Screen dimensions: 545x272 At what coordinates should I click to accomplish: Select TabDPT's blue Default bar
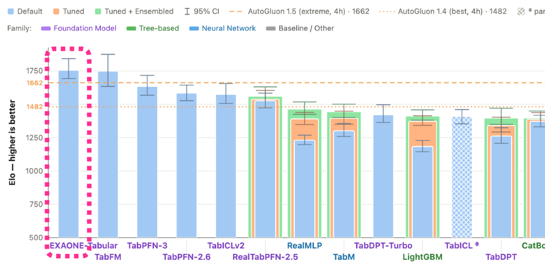501,187
